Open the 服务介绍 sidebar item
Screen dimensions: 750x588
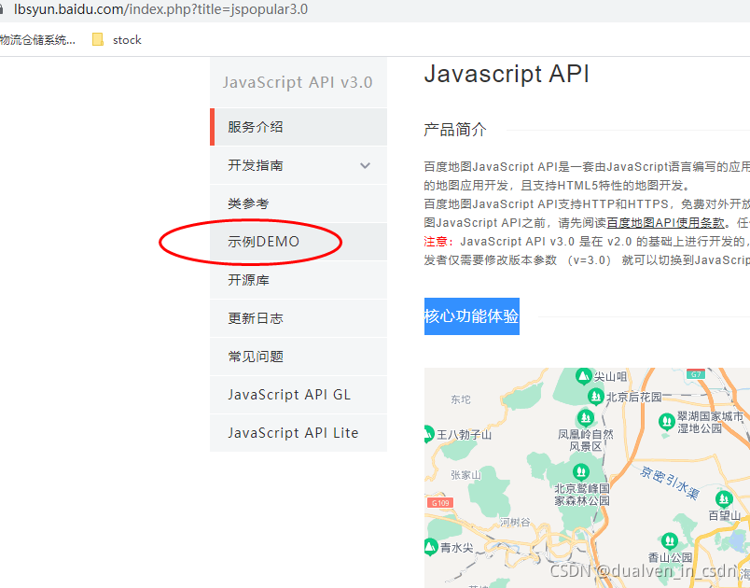pos(299,127)
